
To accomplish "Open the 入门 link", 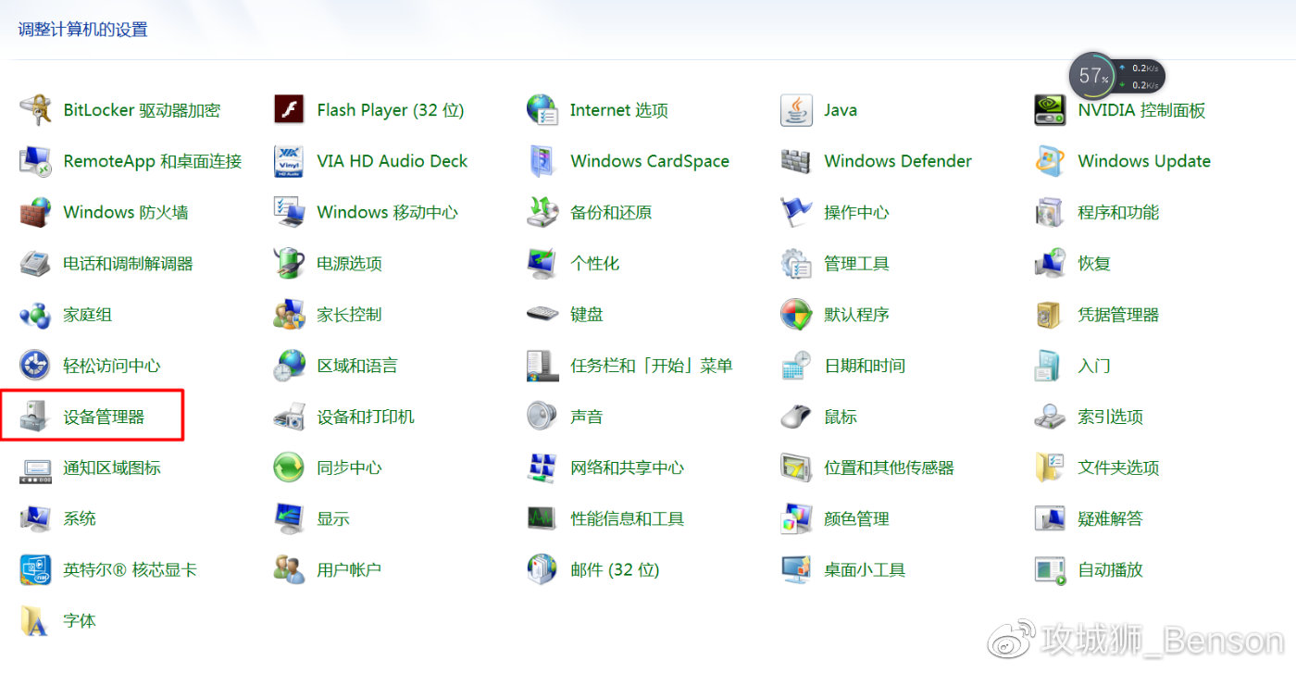I will (1094, 366).
